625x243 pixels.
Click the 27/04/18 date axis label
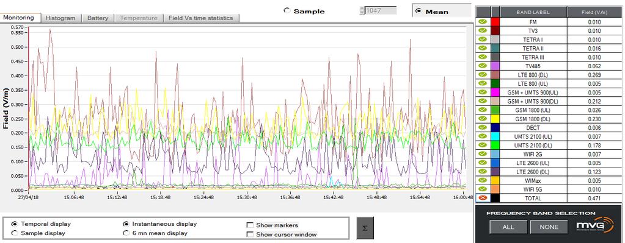tap(28, 197)
